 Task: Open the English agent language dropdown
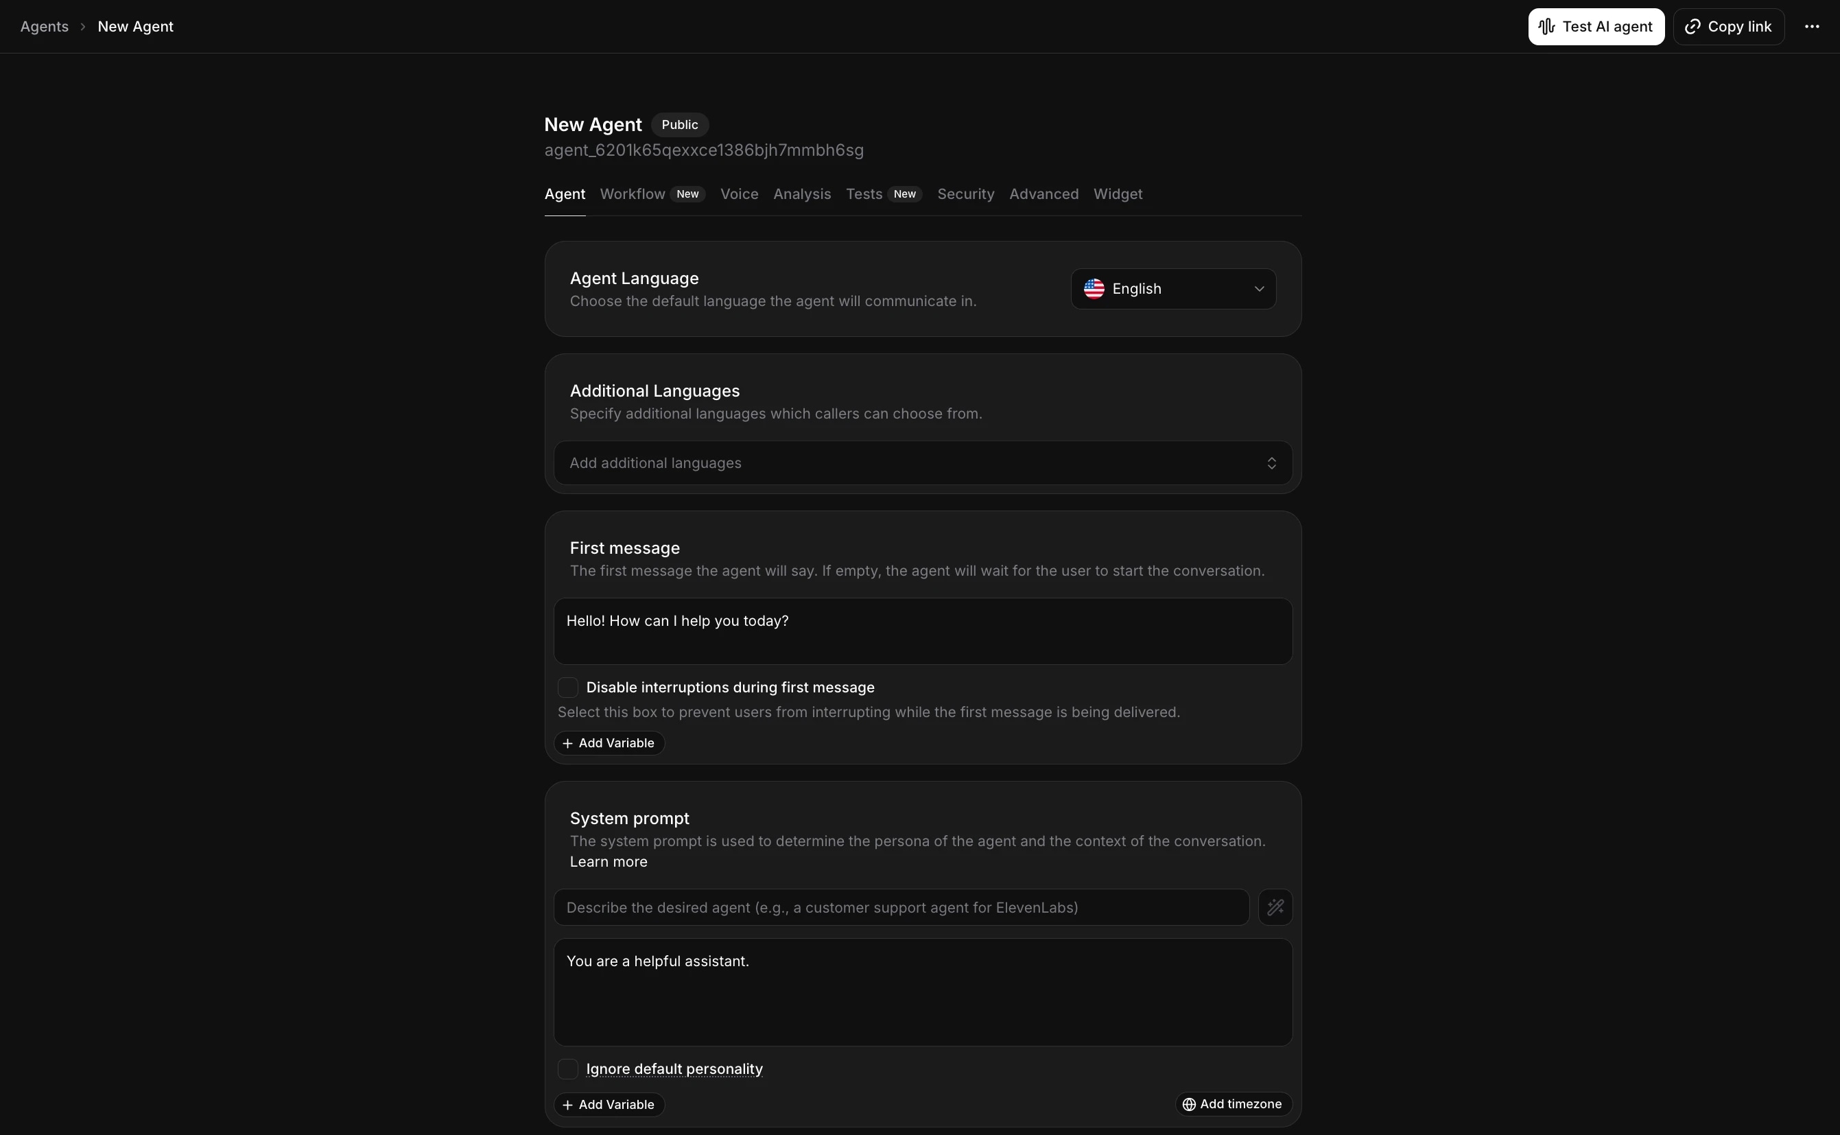[1172, 288]
